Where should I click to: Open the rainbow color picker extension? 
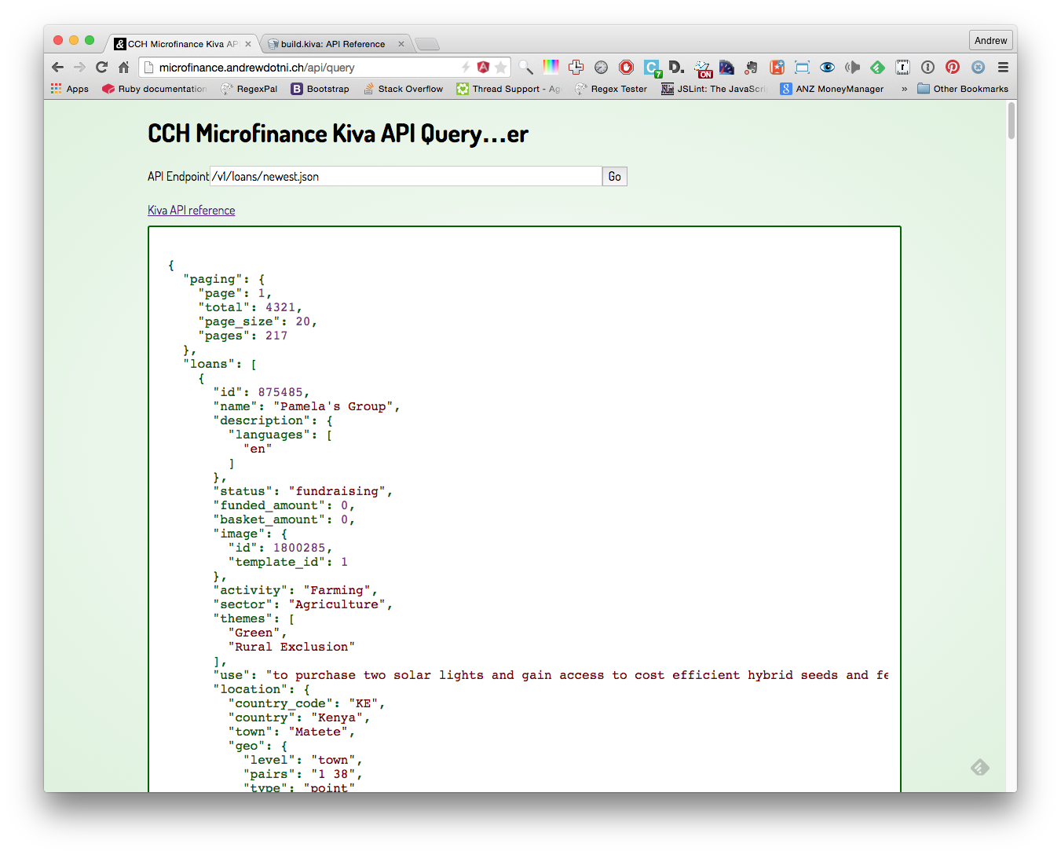tap(551, 68)
